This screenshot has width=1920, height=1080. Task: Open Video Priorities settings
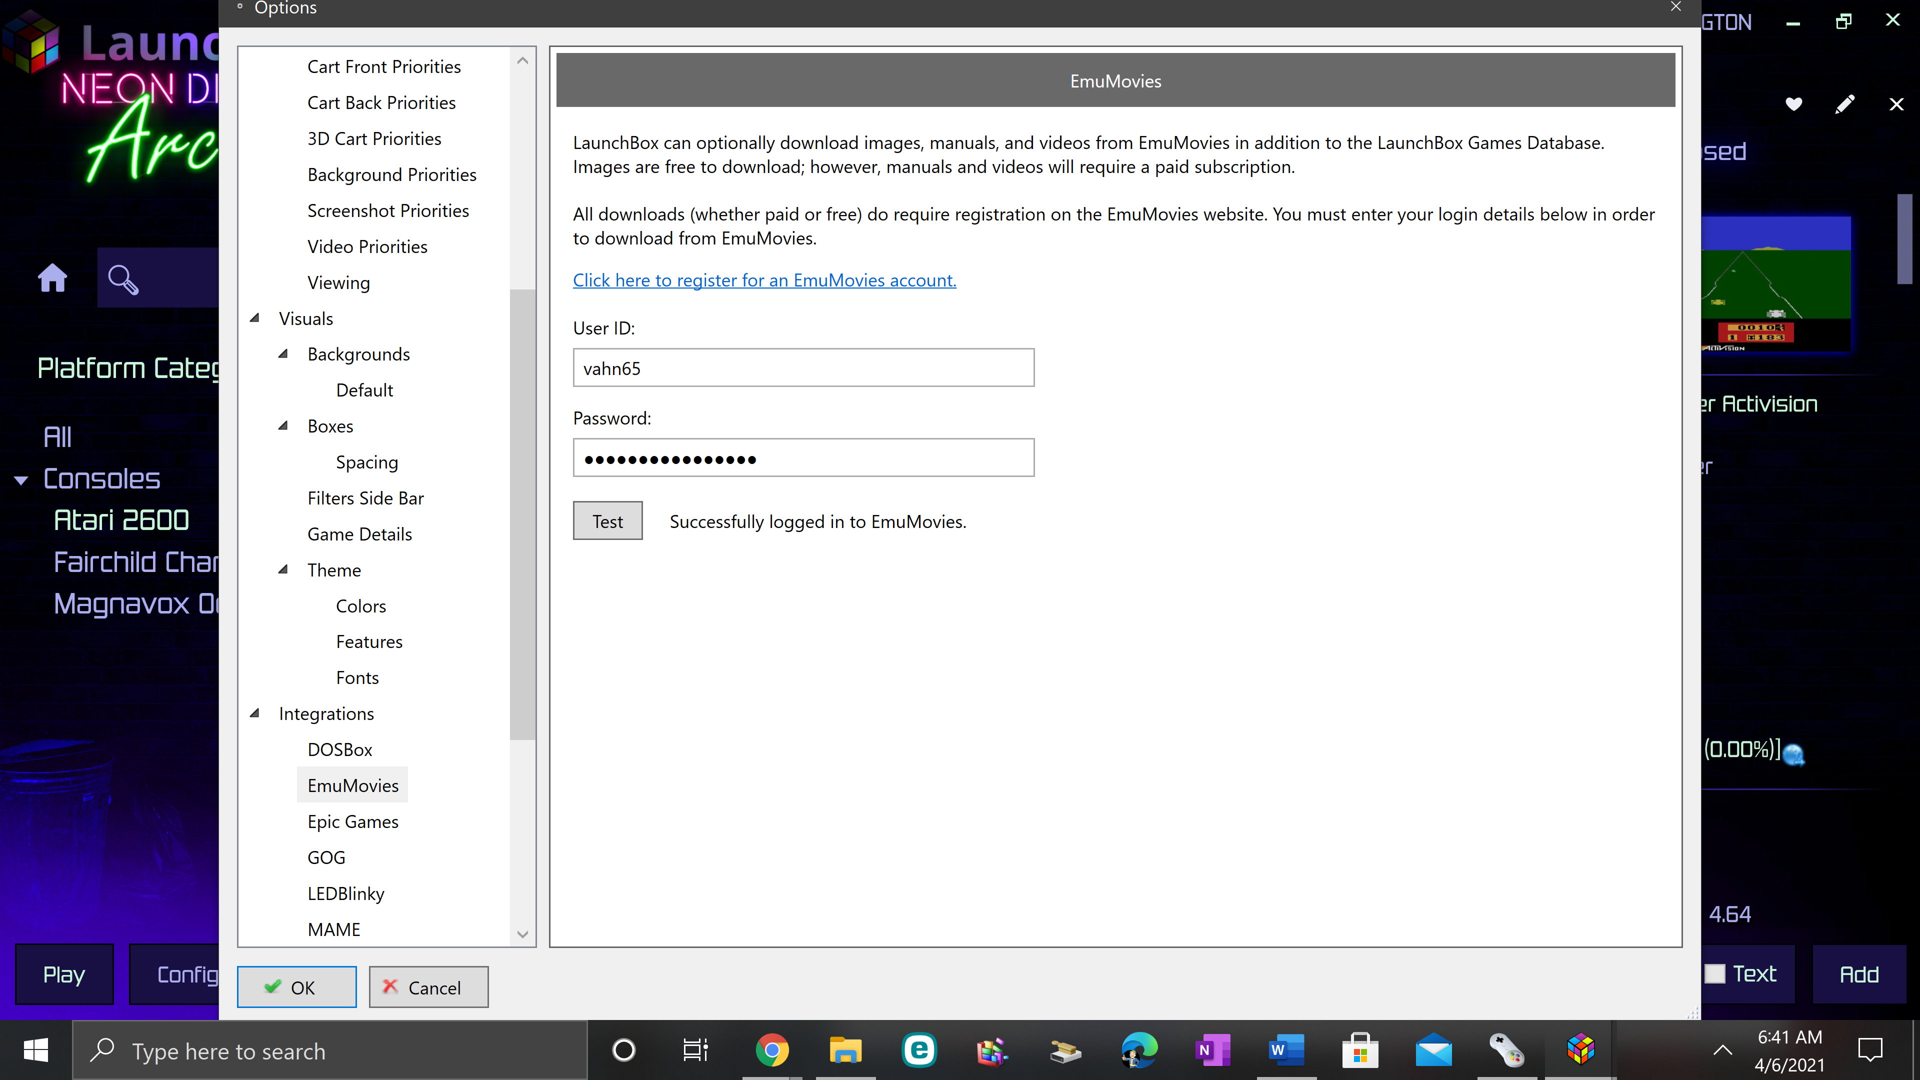click(x=367, y=246)
